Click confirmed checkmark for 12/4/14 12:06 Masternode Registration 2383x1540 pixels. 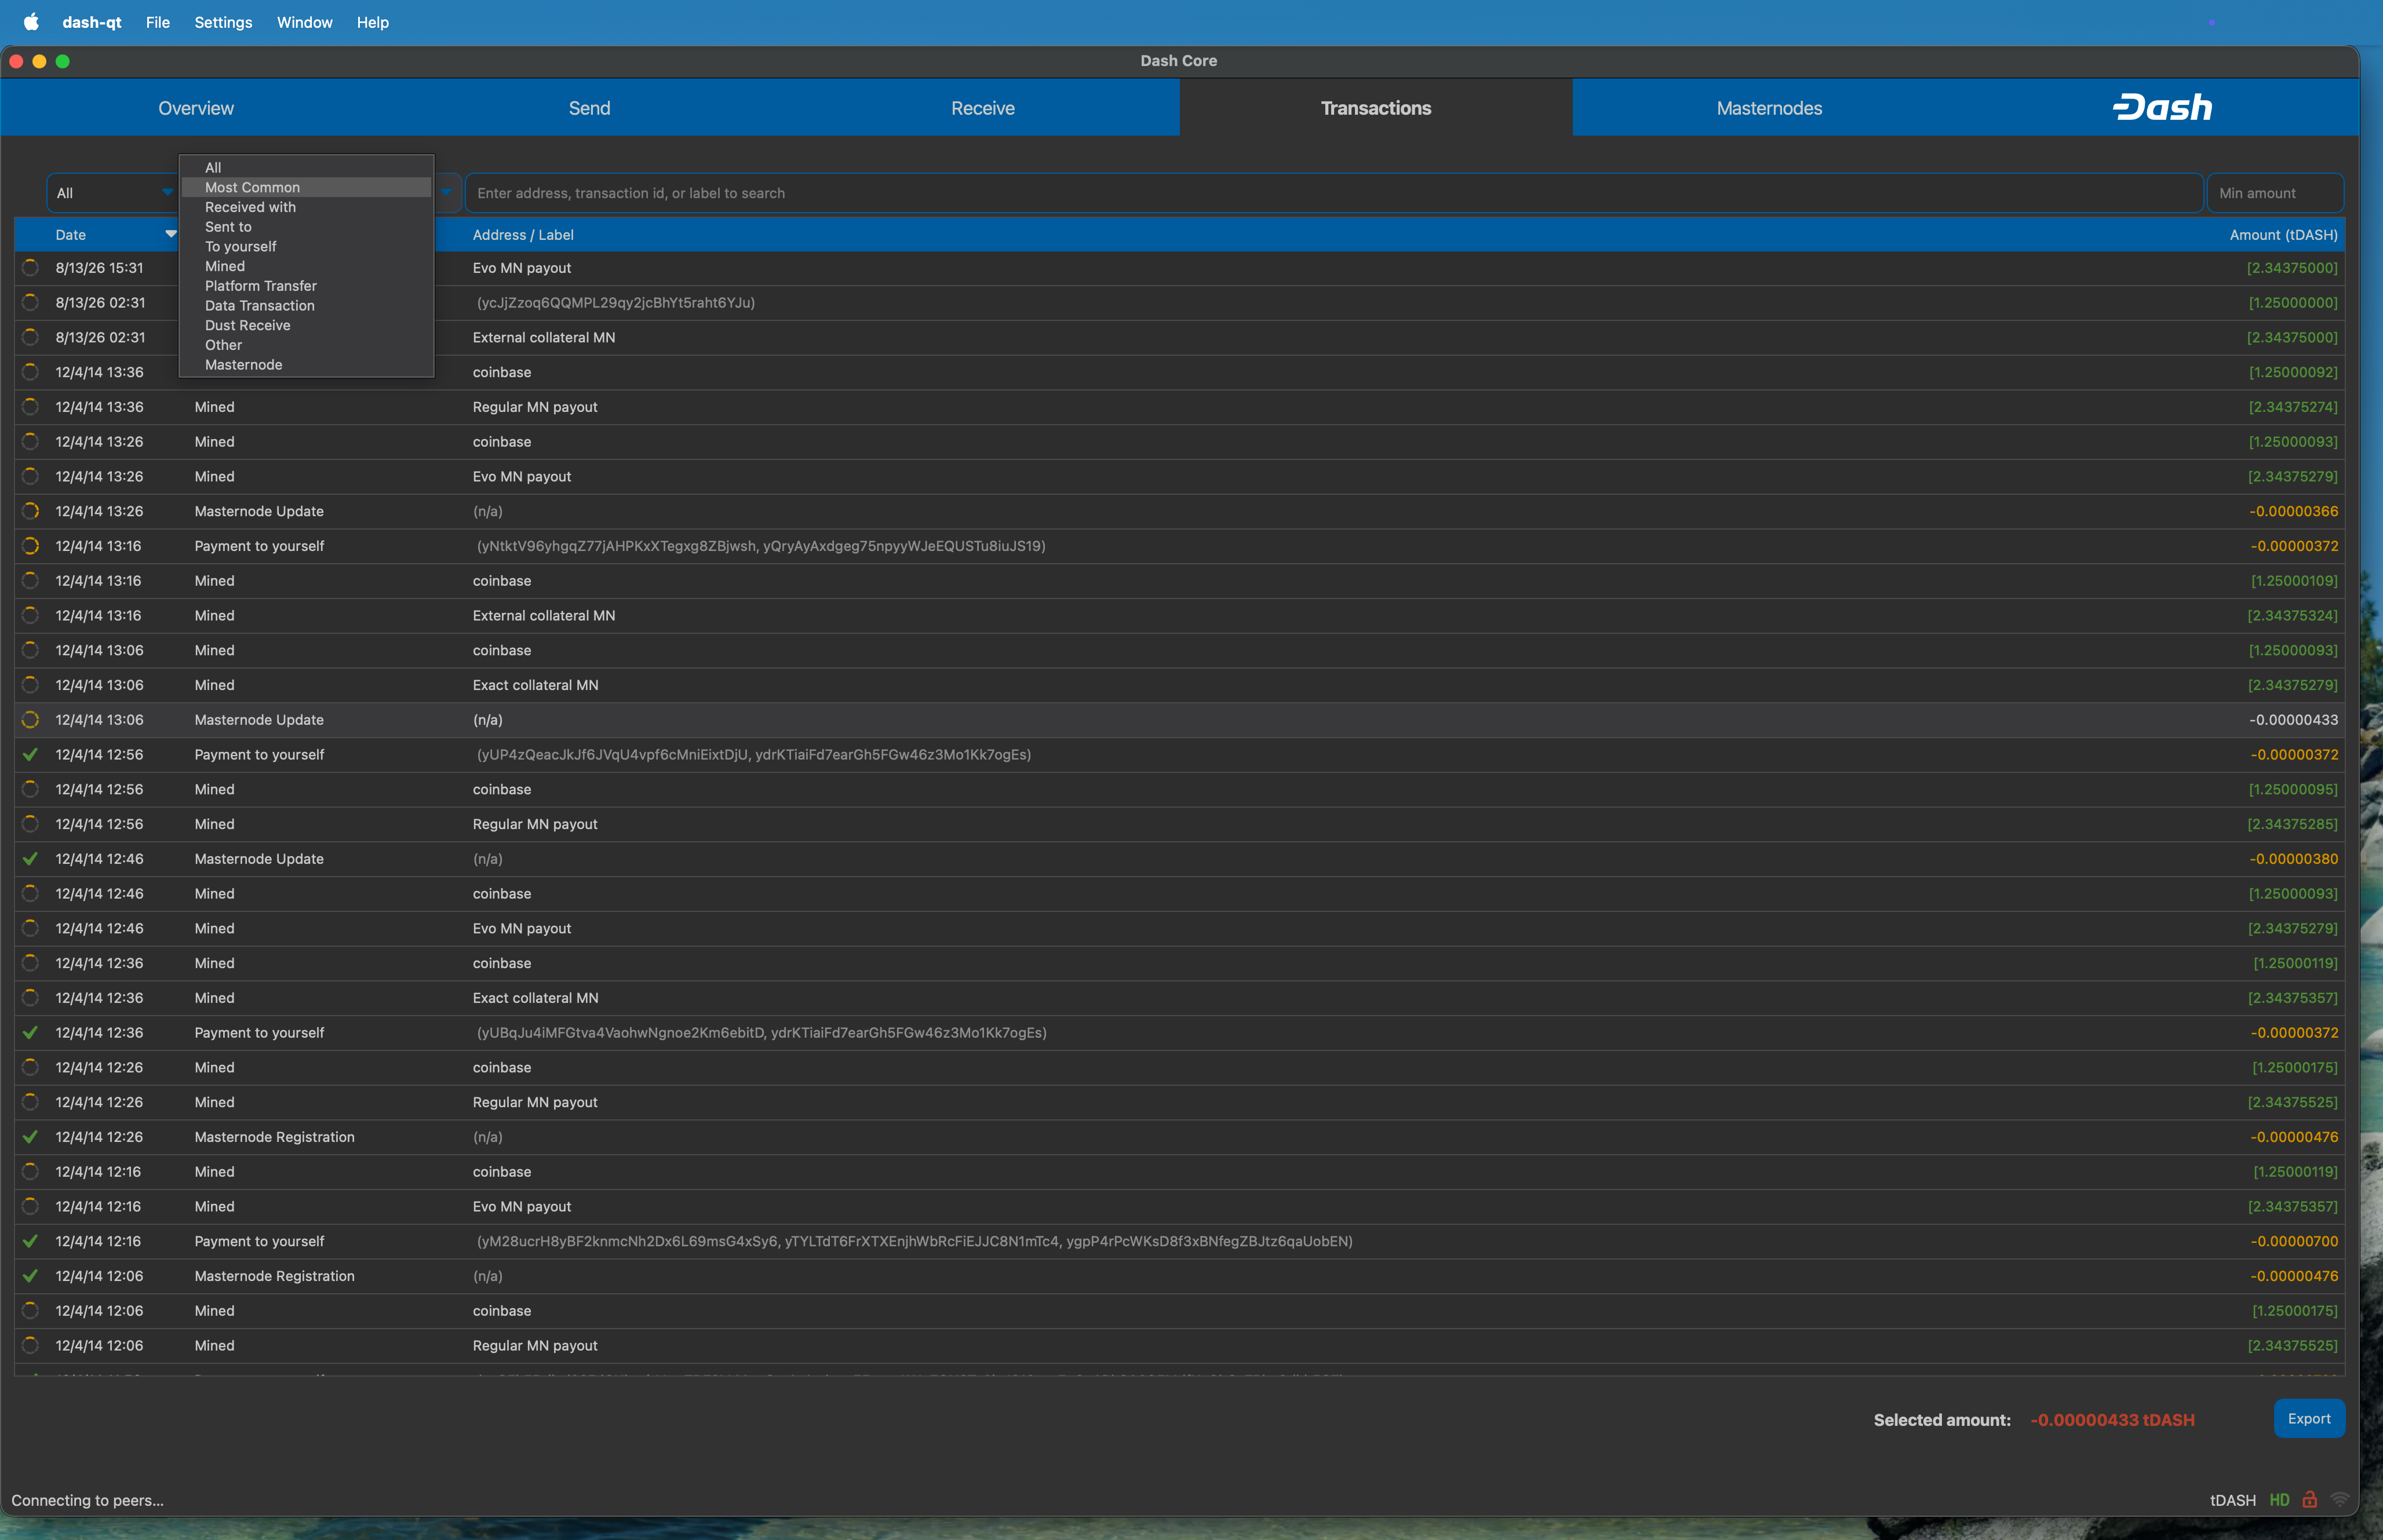[31, 1276]
